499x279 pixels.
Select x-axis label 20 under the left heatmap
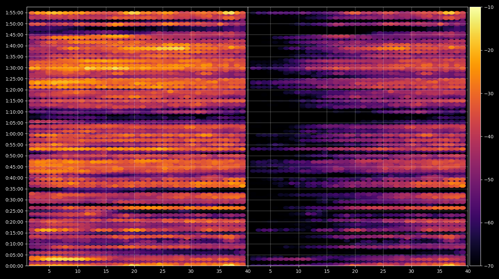click(x=134, y=271)
